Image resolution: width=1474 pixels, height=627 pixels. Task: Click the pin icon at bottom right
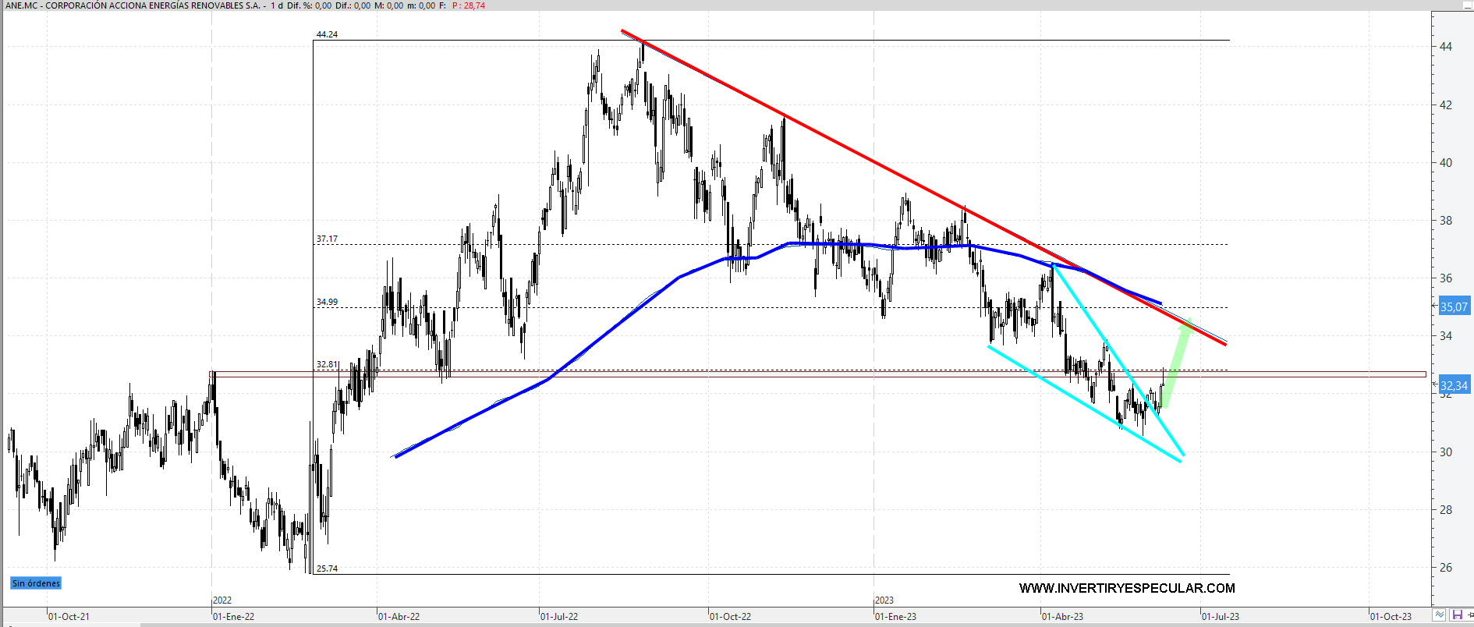point(1470,615)
